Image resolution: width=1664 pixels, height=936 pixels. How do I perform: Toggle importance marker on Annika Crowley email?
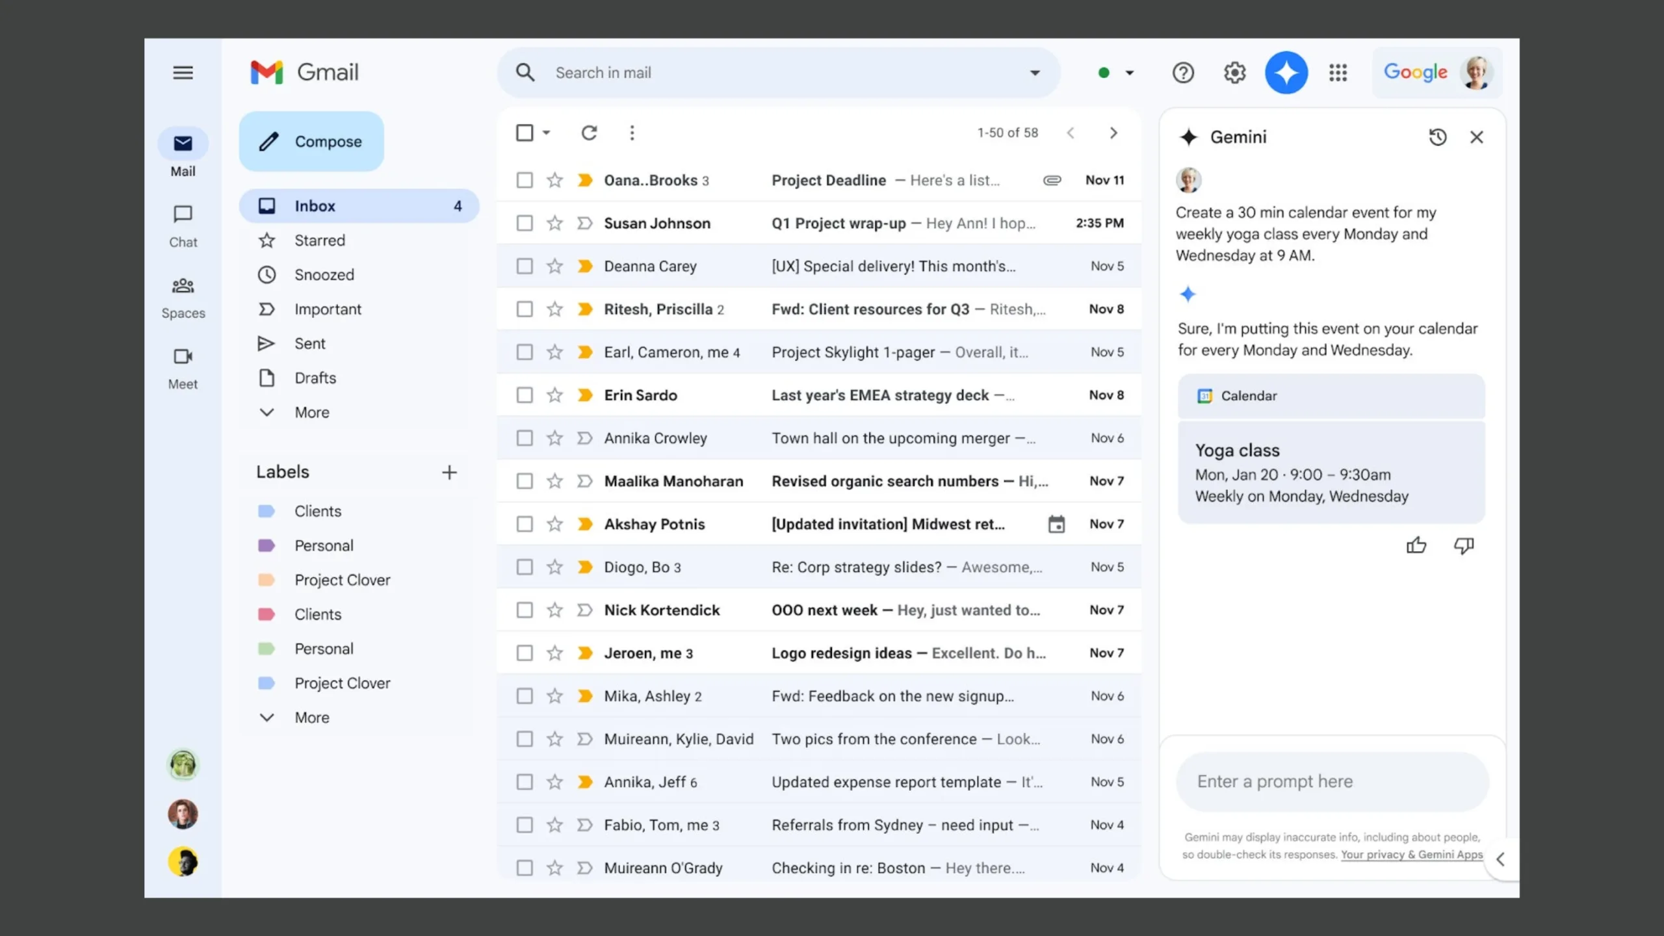click(584, 438)
